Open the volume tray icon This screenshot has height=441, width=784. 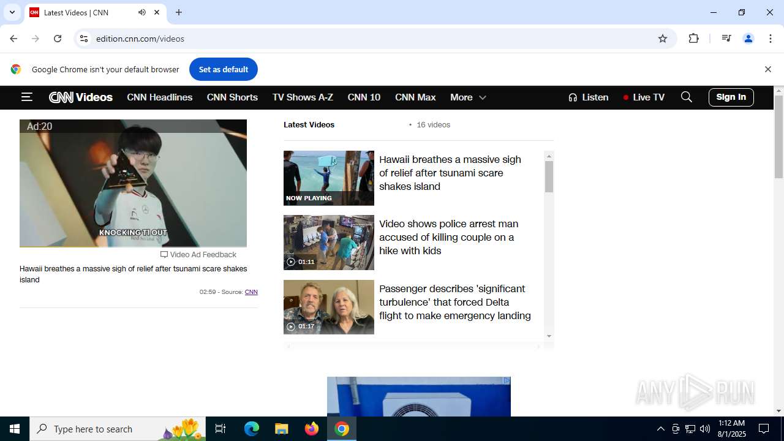pos(705,429)
